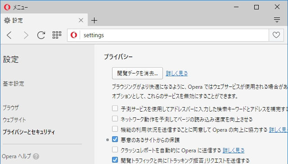Uncheck 悪意のあるサイトからの保護 checkbox
This screenshot has width=288, height=164.
115,139
